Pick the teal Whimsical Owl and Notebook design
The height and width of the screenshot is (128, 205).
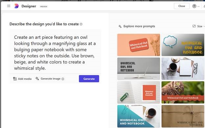139,116
